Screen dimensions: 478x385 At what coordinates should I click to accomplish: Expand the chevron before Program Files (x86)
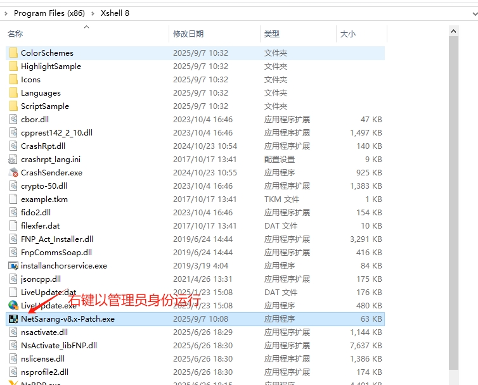6,13
